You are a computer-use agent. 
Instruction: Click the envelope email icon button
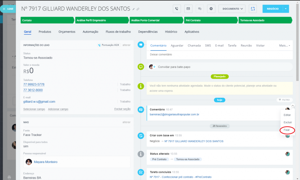(188, 9)
